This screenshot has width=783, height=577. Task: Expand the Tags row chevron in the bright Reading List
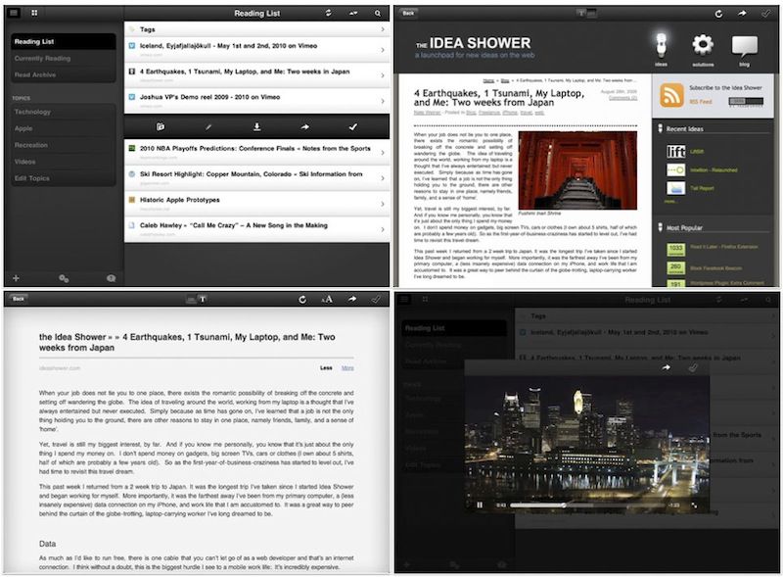pyautogui.click(x=383, y=29)
